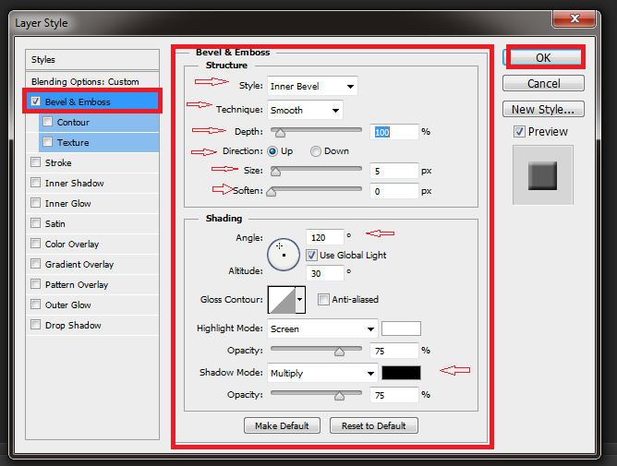Viewport: 617px width, 466px height.
Task: Select the Up direction radio button
Action: (x=272, y=151)
